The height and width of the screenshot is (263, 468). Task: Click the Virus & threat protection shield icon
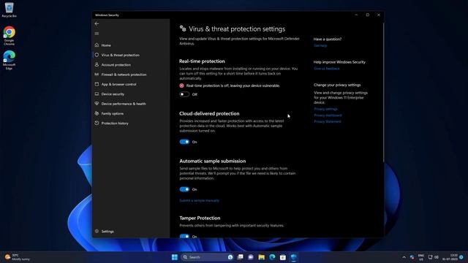coord(97,55)
